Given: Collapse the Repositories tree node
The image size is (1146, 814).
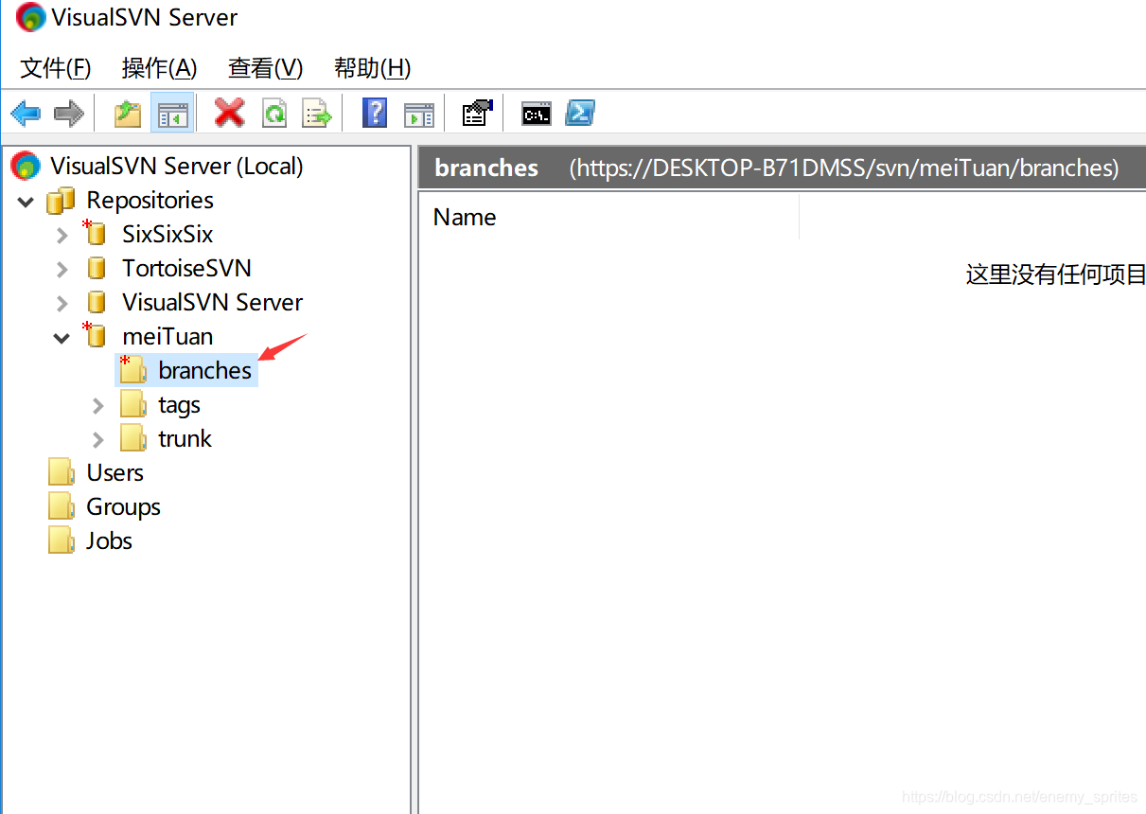Looking at the screenshot, I should point(26,202).
